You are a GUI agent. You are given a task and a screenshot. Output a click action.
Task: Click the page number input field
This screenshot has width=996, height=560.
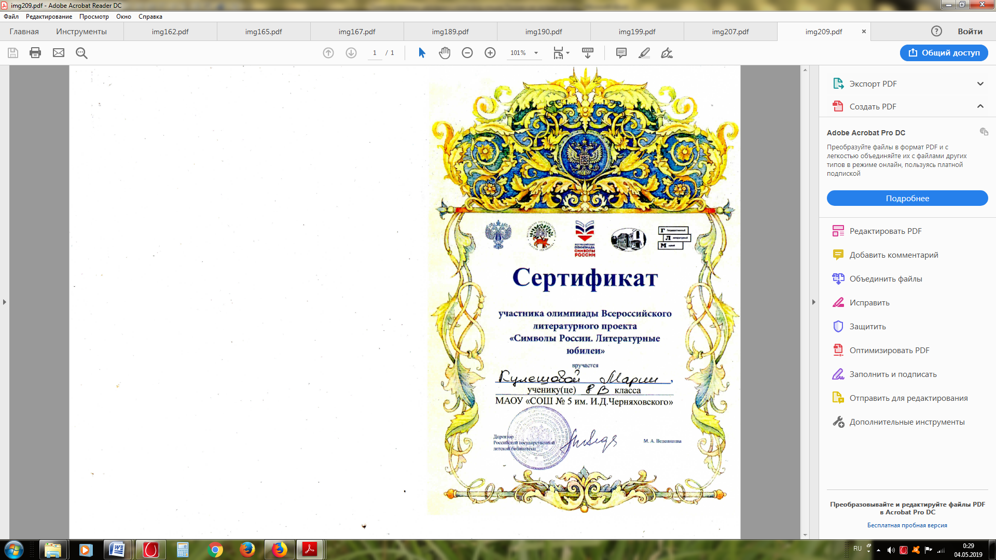click(375, 53)
